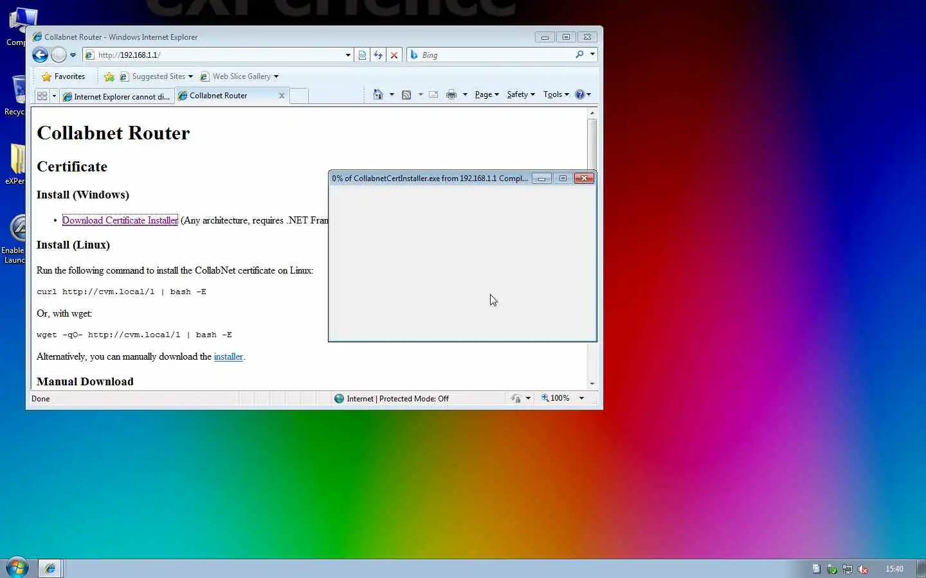
Task: Click the 'installer' hyperlink for manual download
Action: (228, 356)
